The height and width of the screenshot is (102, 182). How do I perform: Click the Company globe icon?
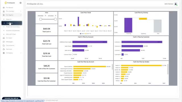[x=4, y=53]
